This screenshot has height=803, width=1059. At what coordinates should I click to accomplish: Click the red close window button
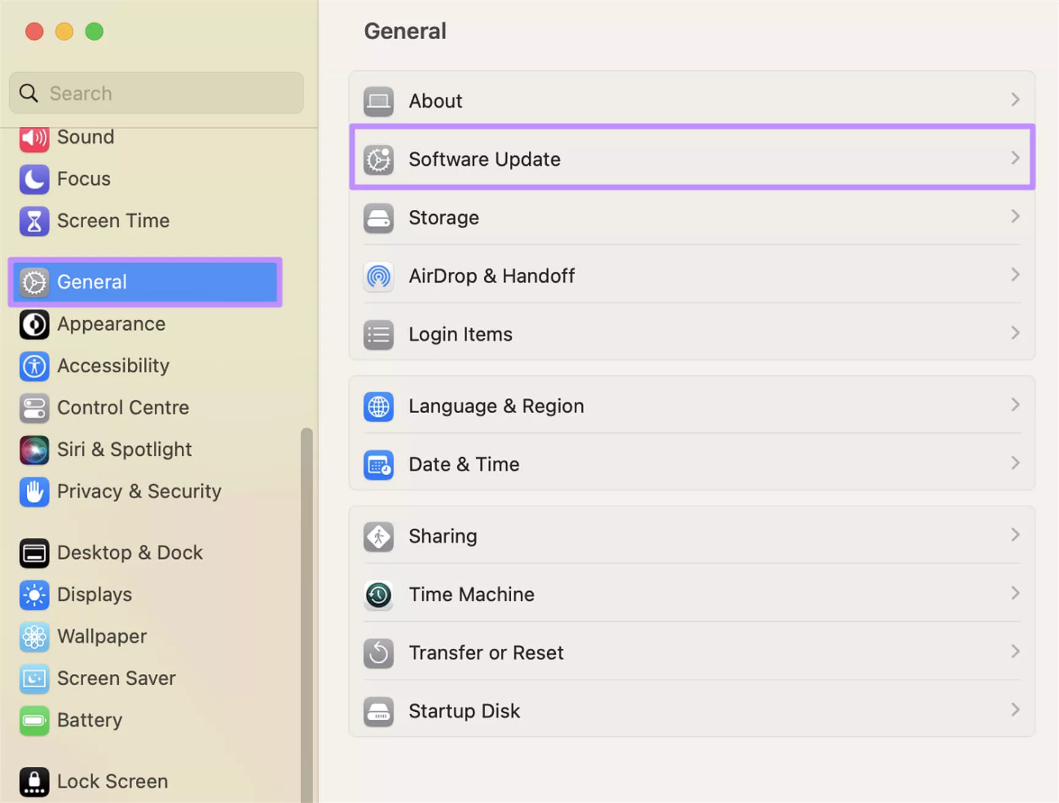(x=34, y=31)
